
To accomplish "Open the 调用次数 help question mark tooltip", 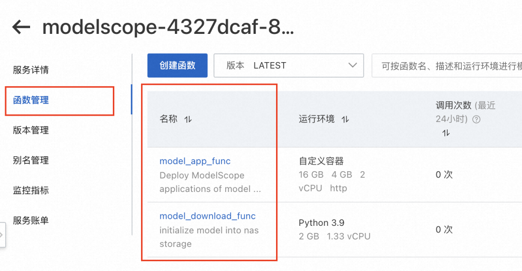I will (476, 119).
